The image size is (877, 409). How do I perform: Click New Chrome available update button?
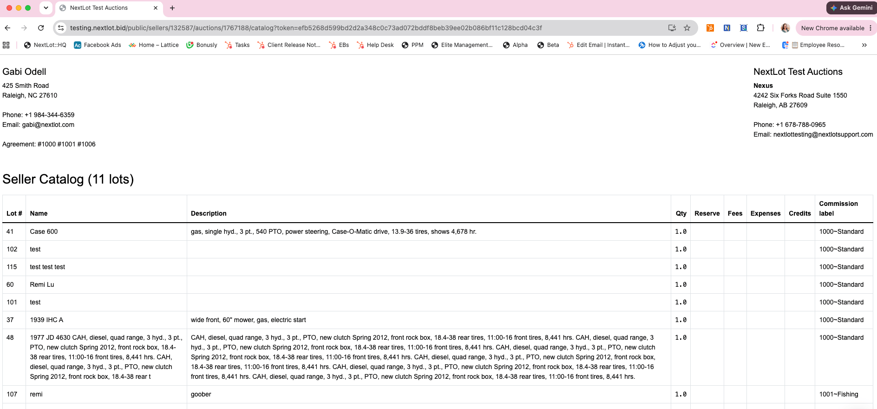(x=832, y=28)
